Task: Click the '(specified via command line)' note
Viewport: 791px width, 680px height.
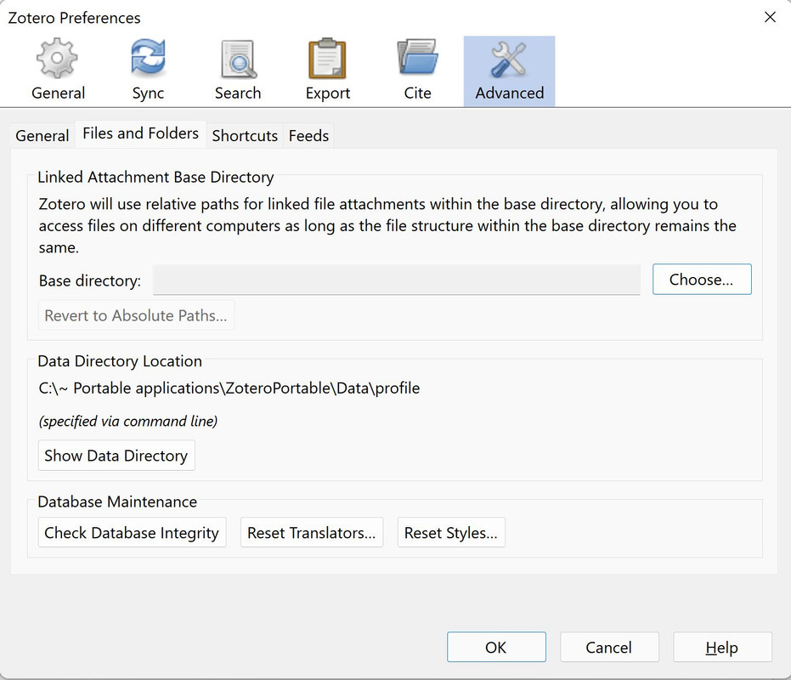Action: [128, 421]
